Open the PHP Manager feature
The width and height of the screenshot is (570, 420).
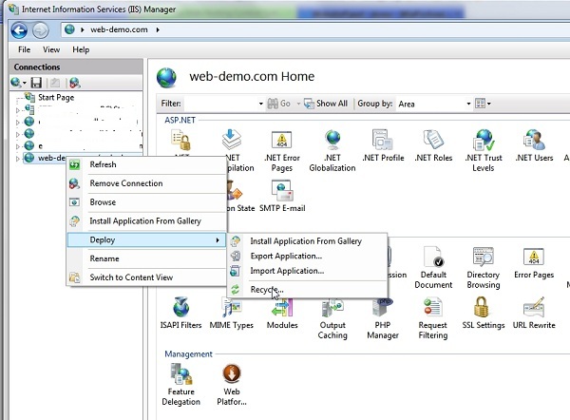(383, 318)
